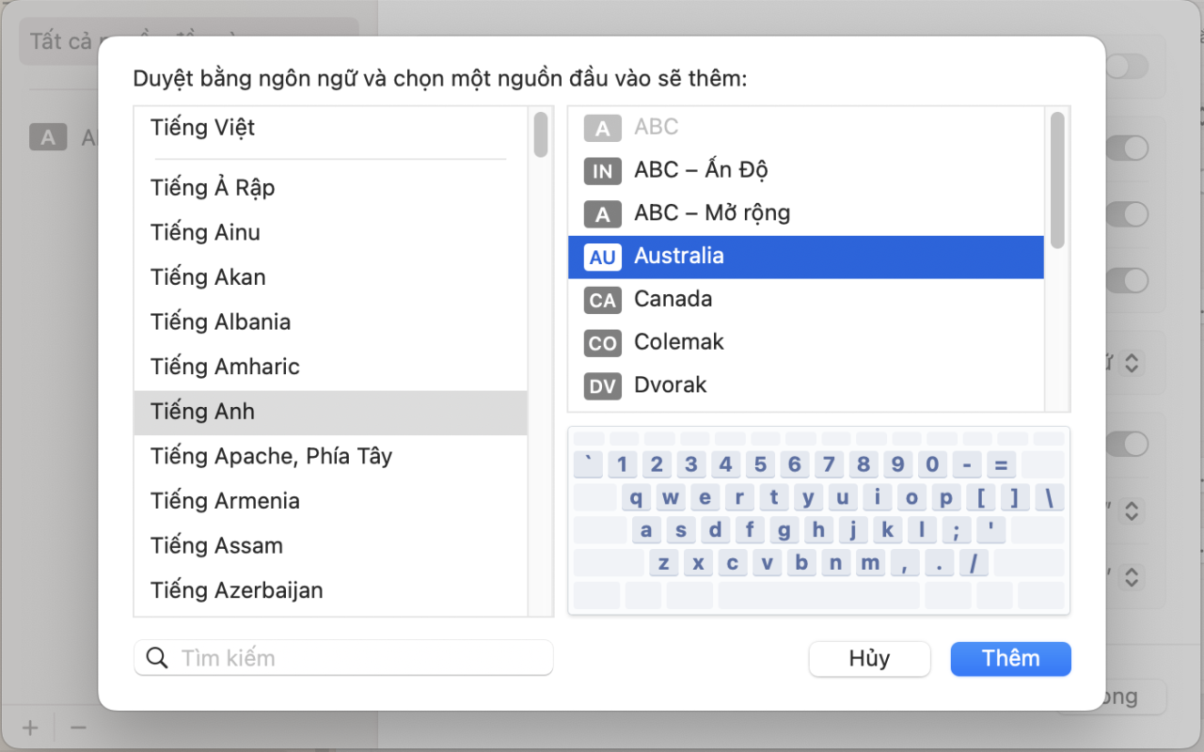
Task: Click the language list scrollbar thumb
Action: (541, 134)
